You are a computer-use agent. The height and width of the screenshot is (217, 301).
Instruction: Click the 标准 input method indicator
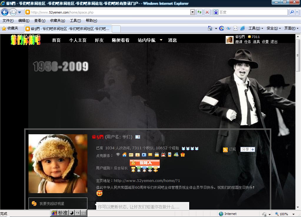pyautogui.click(x=63, y=213)
